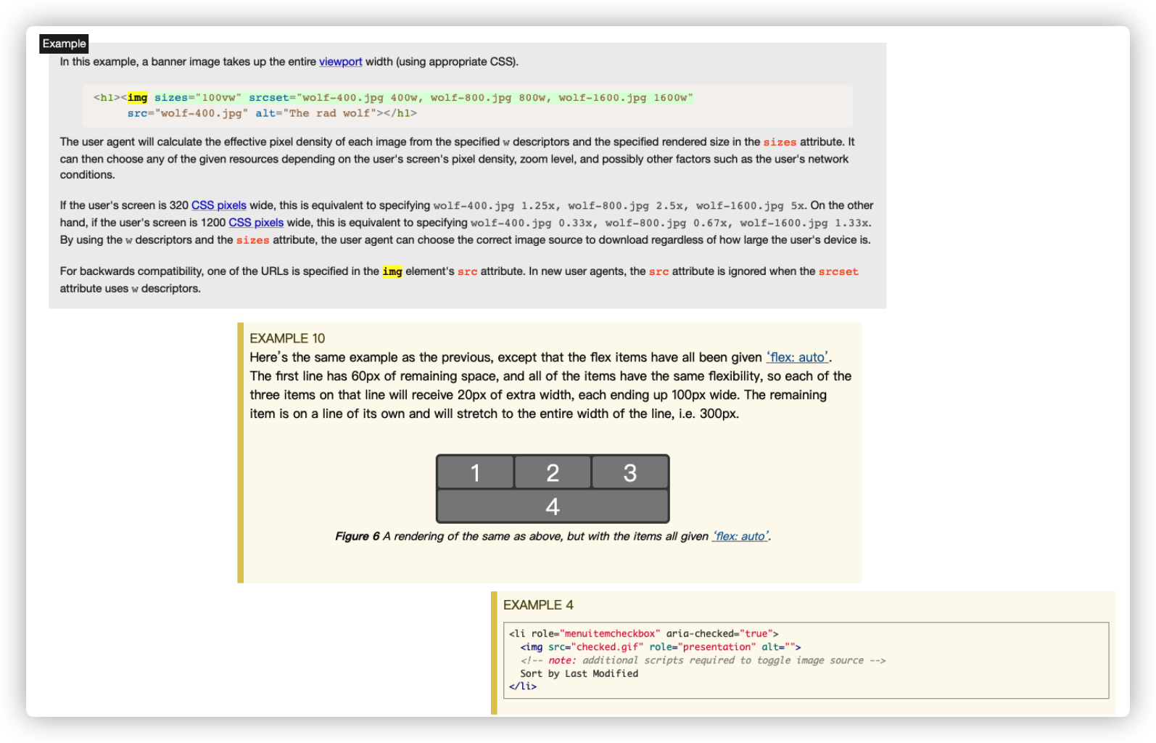The height and width of the screenshot is (743, 1156).
Task: Click 'wolf-400.jpg 1.25x' inline code text
Action: pyautogui.click(x=497, y=206)
